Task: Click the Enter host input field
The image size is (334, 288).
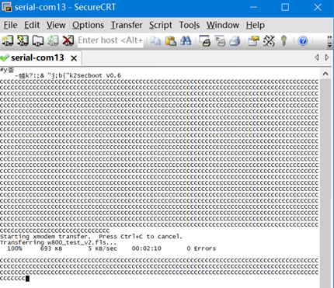Action: click(110, 40)
